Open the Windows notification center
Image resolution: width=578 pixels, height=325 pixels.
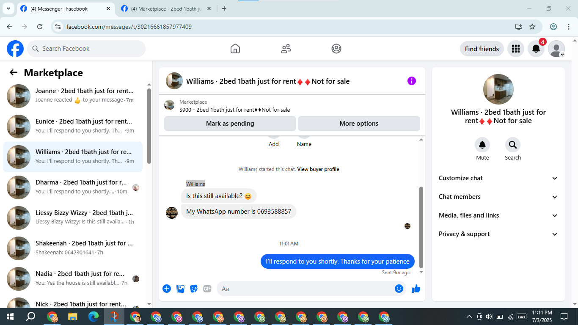click(x=564, y=317)
